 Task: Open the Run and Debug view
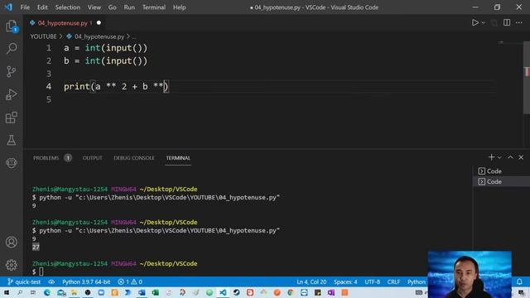point(11,94)
